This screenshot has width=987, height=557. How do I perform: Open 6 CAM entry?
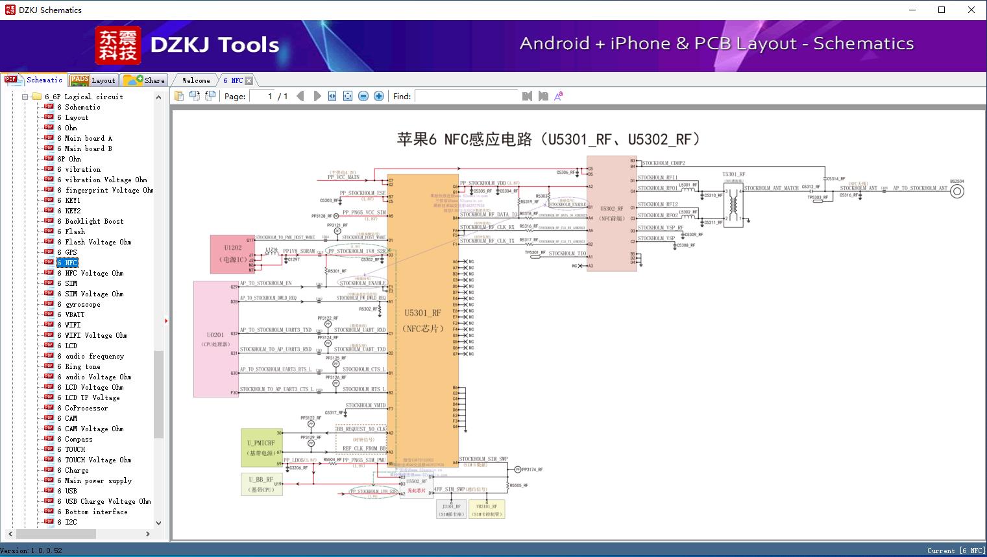pos(67,418)
